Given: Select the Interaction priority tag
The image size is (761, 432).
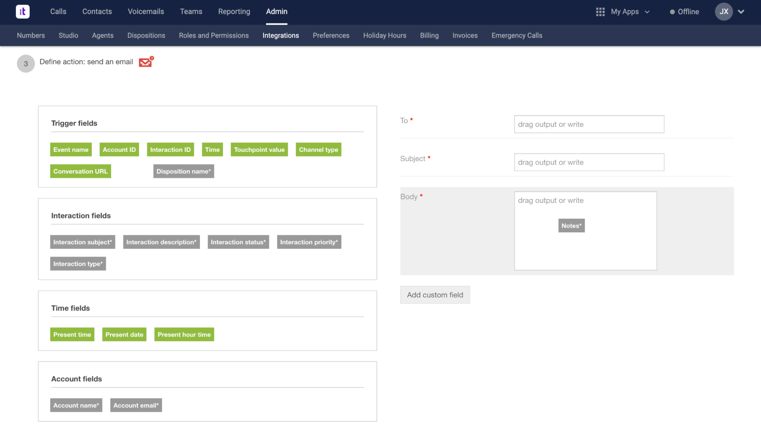Looking at the screenshot, I should click(x=309, y=242).
